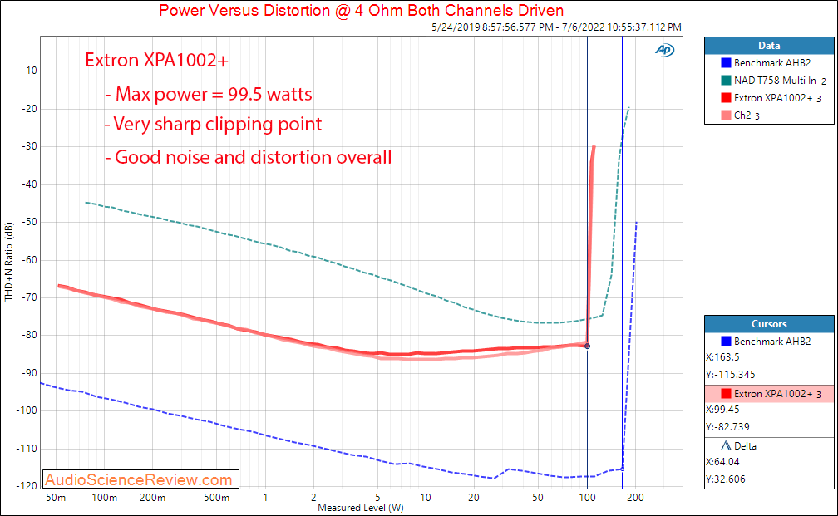Click the cursor marker on blue dashed curve

622,469
